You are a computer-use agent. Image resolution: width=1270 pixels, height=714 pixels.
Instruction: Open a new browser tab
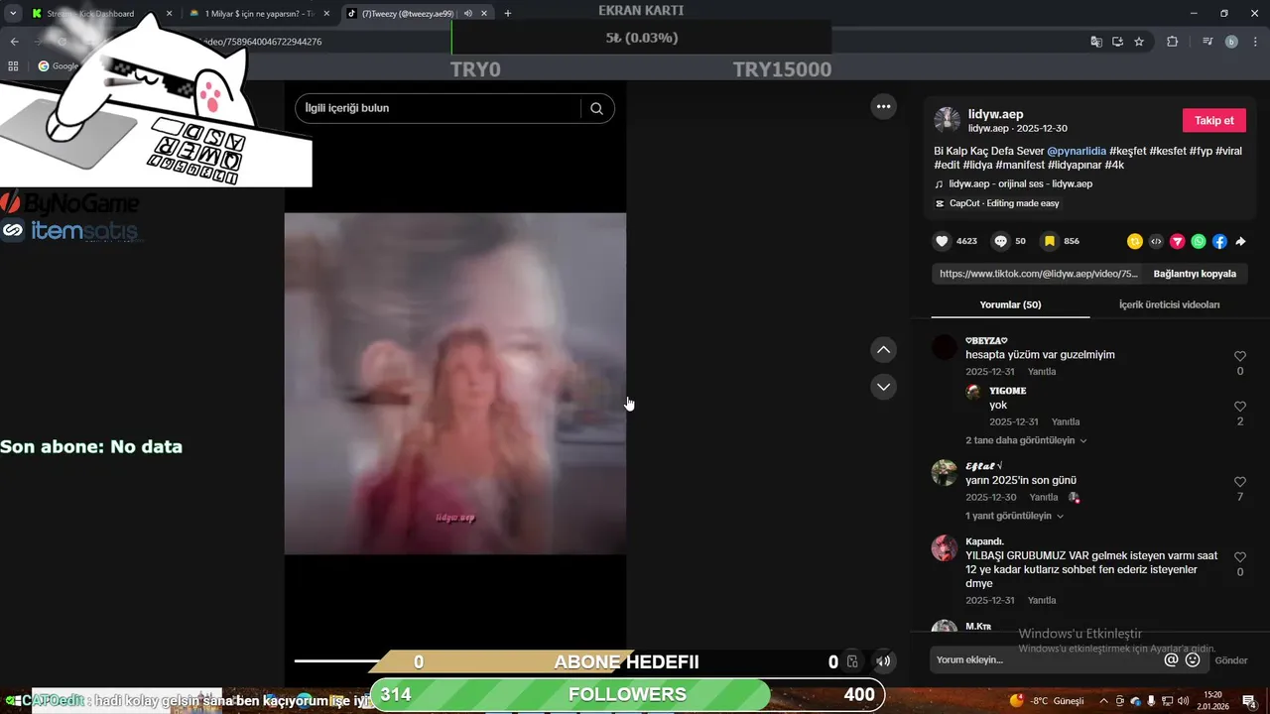508,14
